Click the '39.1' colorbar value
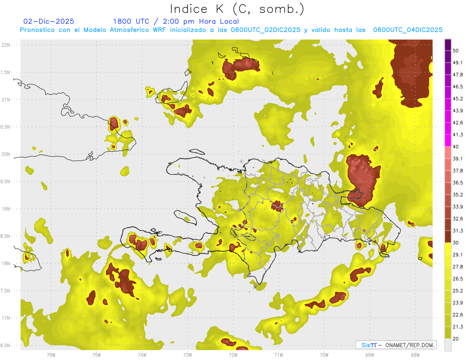466x360 pixels. [x=458, y=159]
